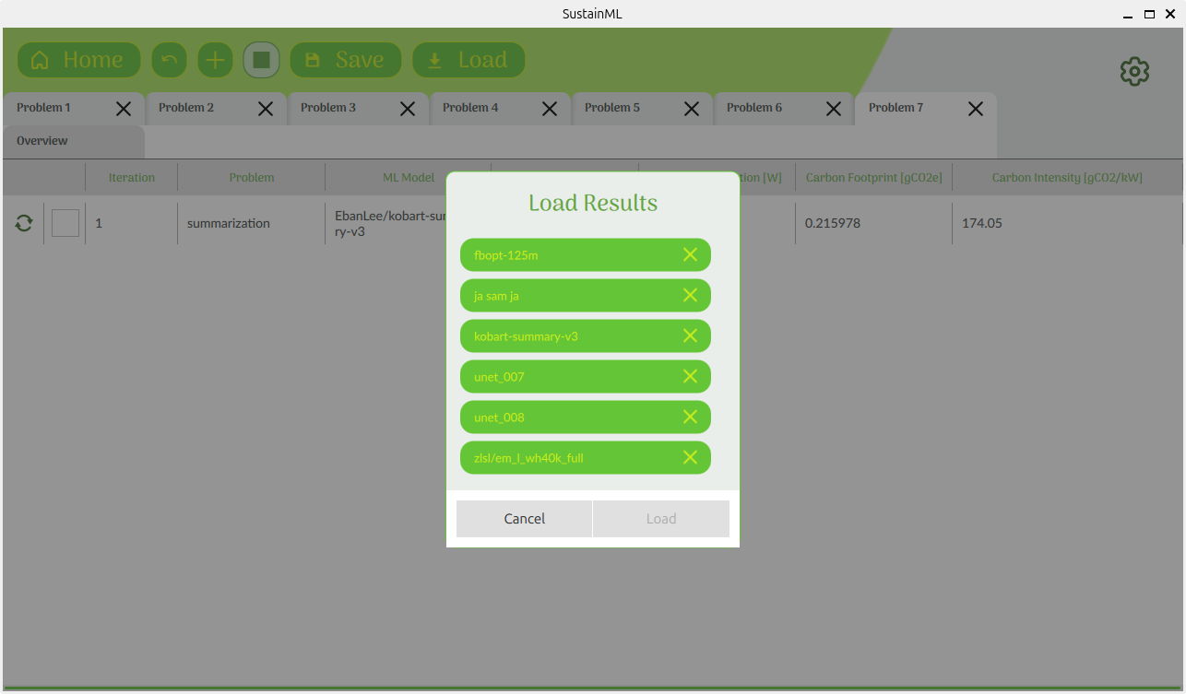Remove the ja sam ja entry
Image resolution: width=1186 pixels, height=694 pixels.
click(x=690, y=296)
